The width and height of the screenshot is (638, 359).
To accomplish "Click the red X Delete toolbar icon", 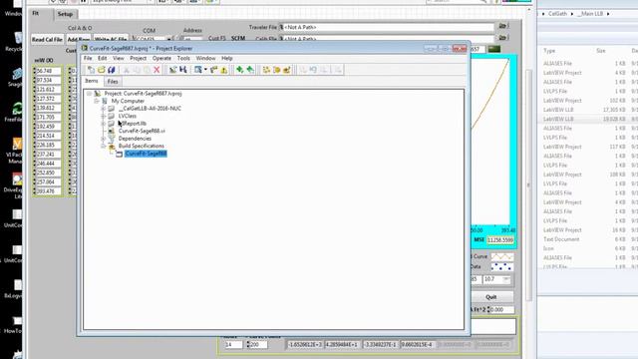I will pyautogui.click(x=157, y=70).
